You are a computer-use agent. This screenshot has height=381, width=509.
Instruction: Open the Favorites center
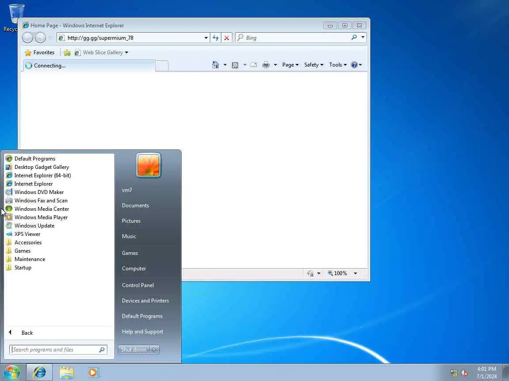pyautogui.click(x=40, y=52)
